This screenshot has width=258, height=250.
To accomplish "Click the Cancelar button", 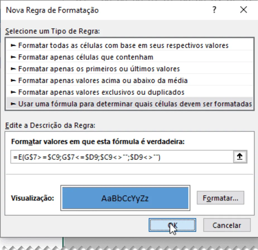I will pyautogui.click(x=227, y=225).
